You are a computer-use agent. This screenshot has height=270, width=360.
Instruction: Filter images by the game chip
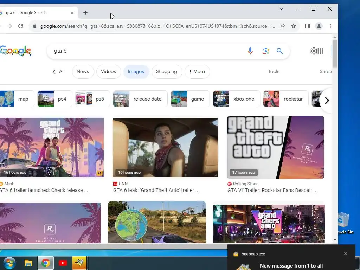click(x=190, y=99)
